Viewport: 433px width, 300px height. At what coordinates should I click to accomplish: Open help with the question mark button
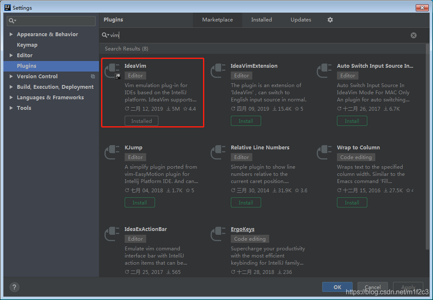15,287
